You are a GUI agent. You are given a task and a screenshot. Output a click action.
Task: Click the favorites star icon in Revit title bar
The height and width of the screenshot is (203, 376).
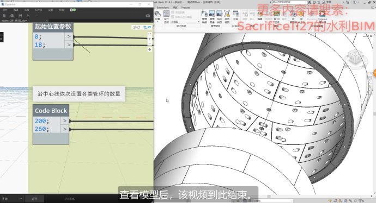click(319, 2)
